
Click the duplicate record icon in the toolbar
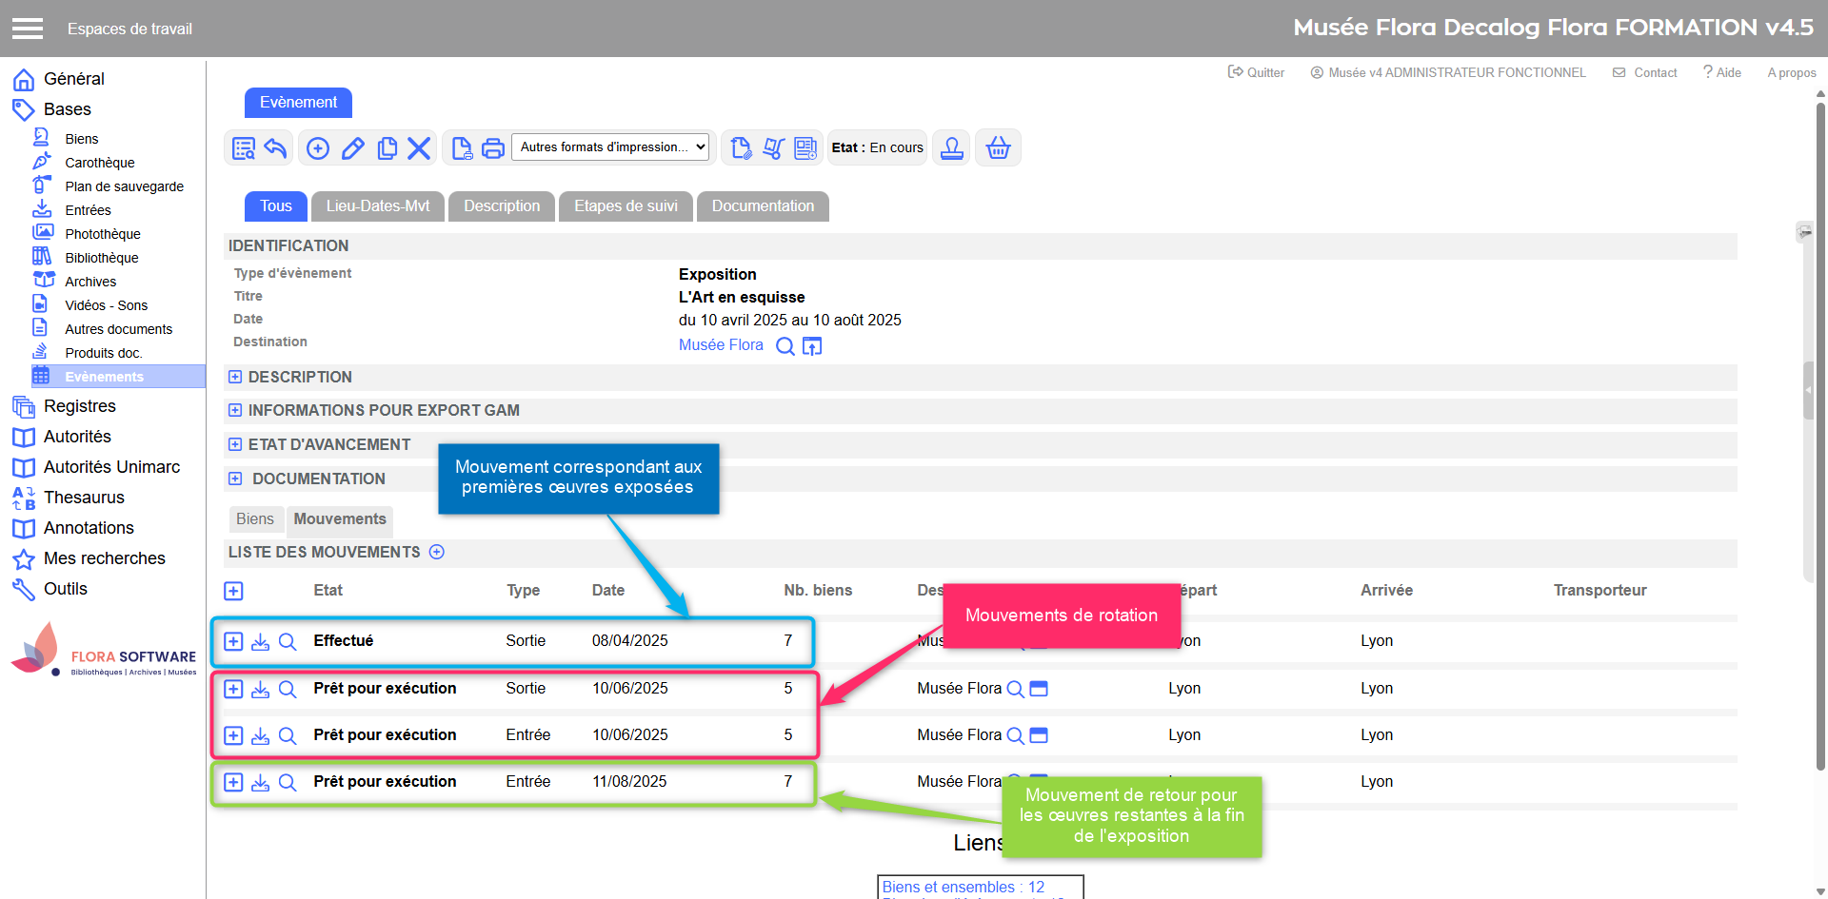pos(387,148)
